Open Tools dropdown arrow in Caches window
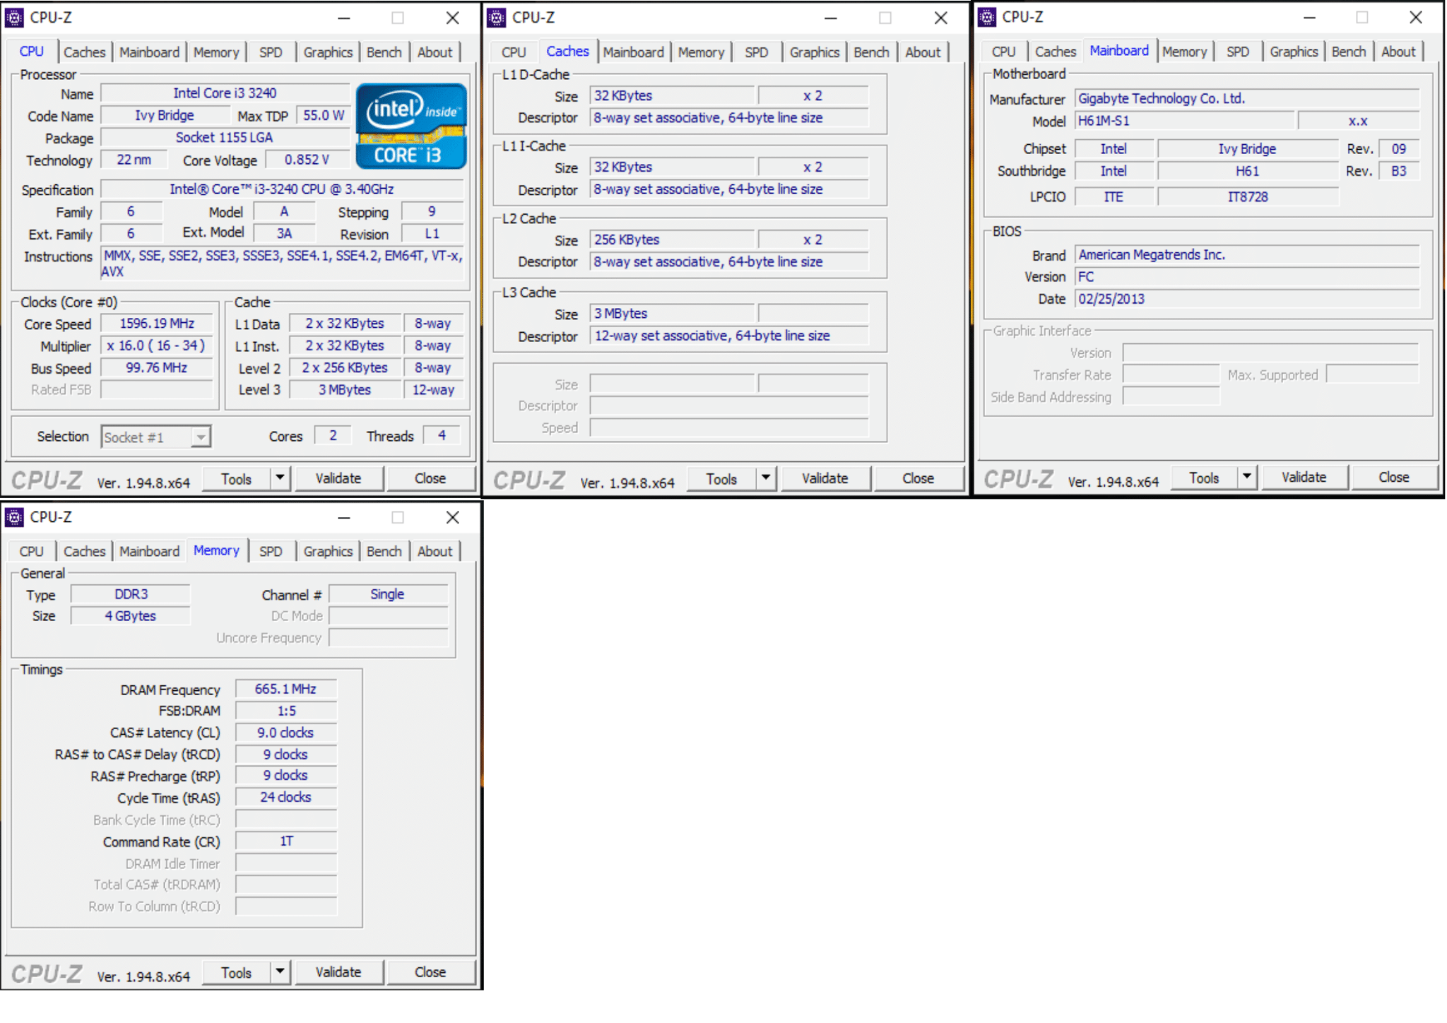The width and height of the screenshot is (1447, 1023). click(x=766, y=478)
